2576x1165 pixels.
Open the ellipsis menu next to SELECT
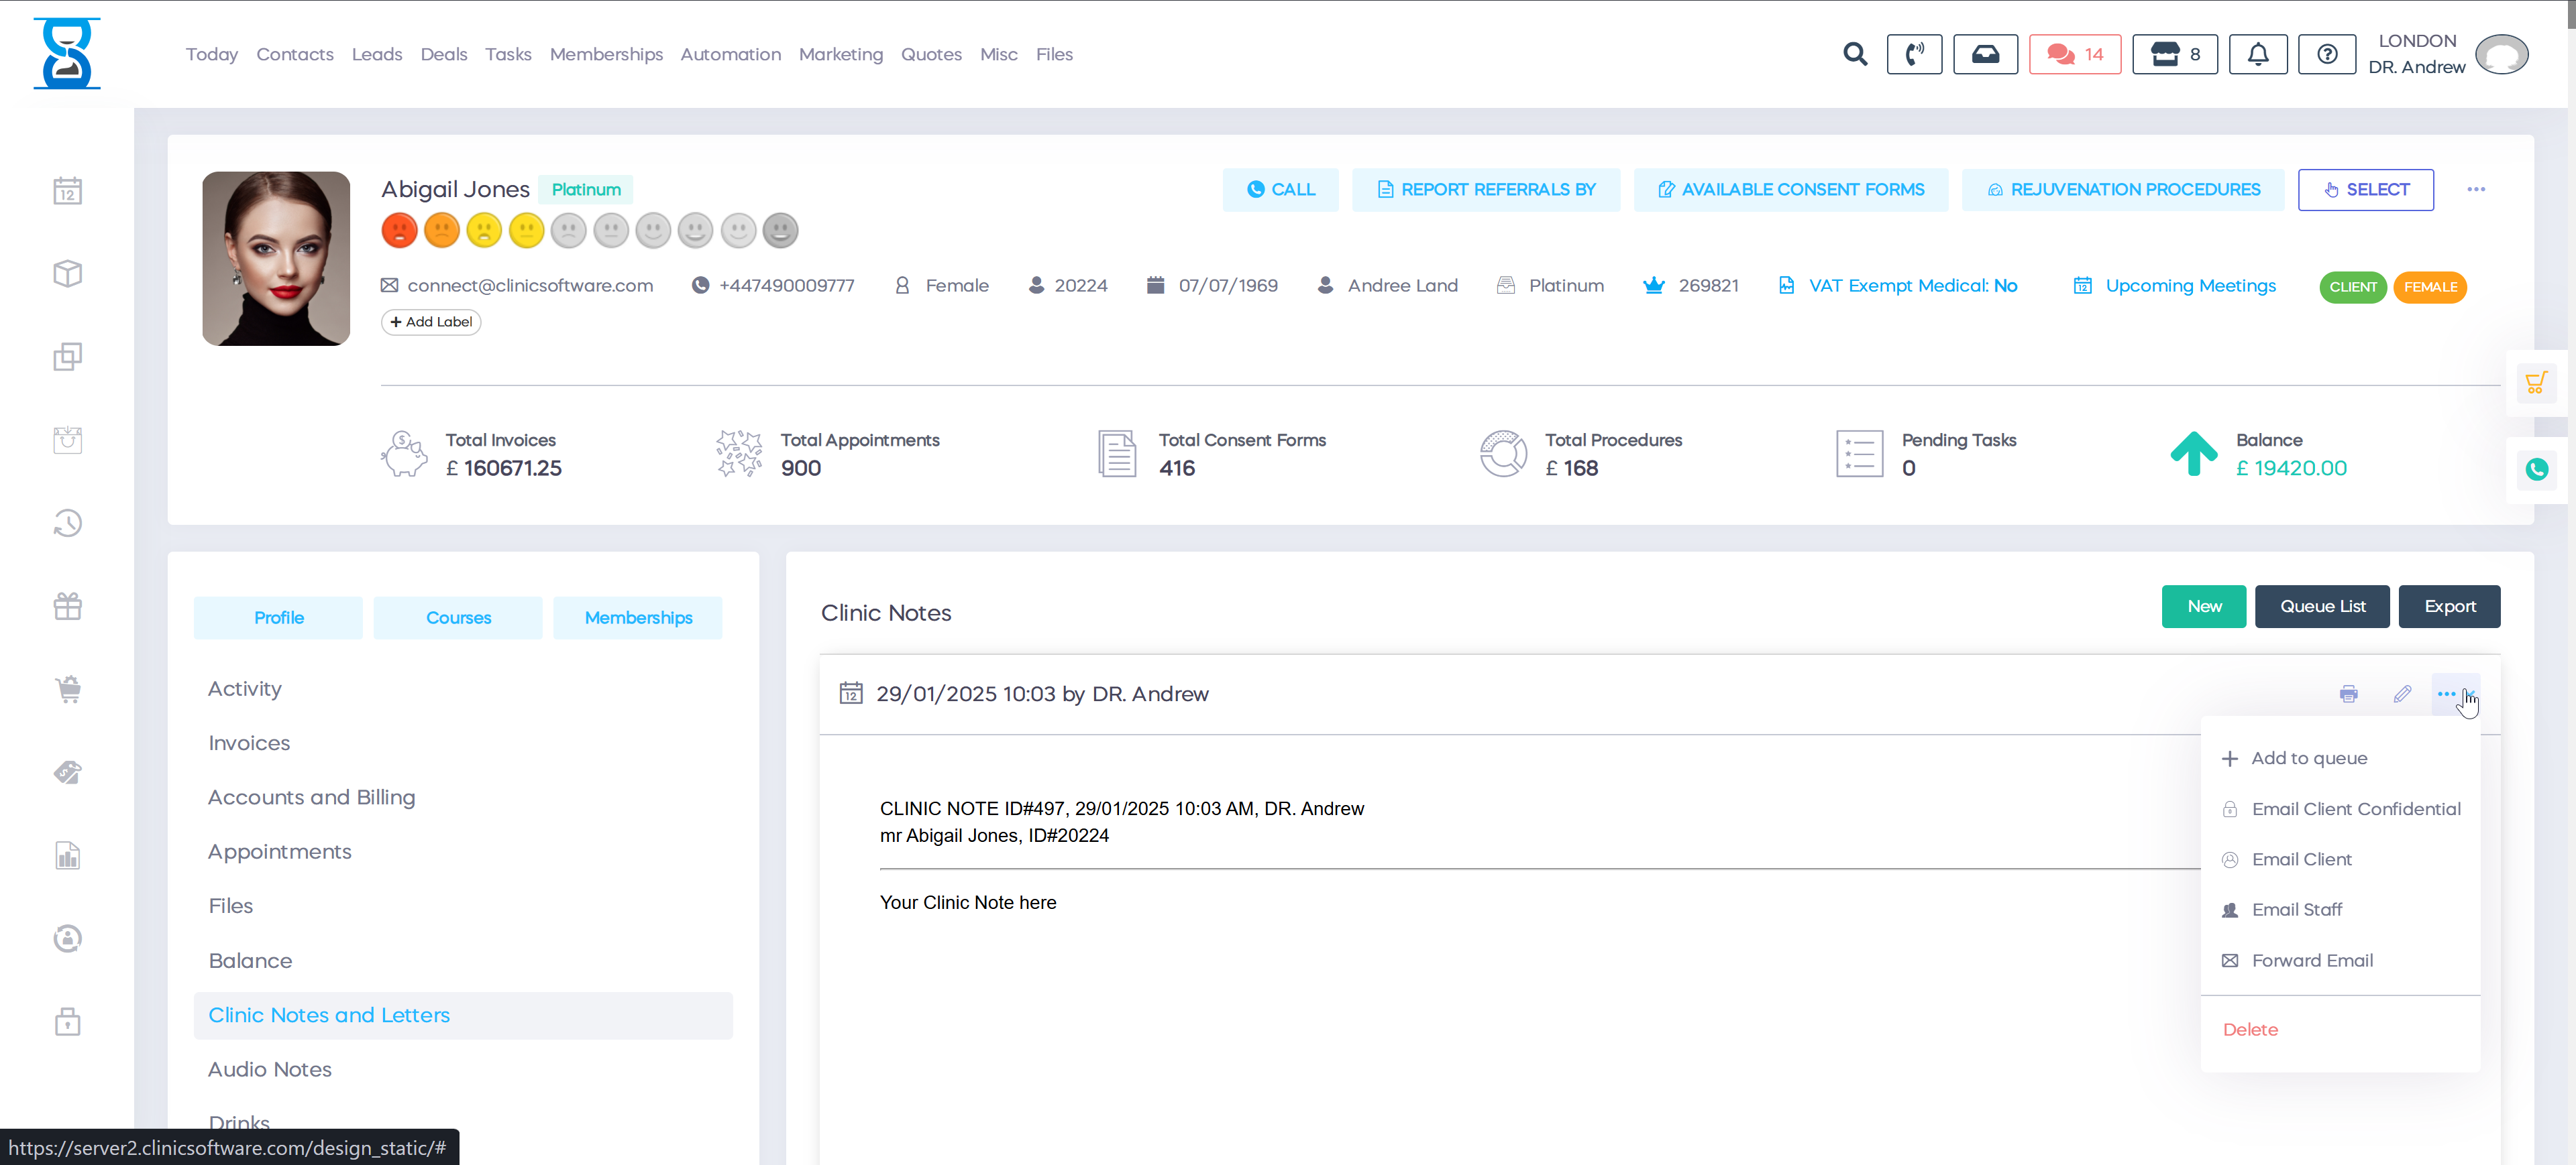(x=2477, y=190)
